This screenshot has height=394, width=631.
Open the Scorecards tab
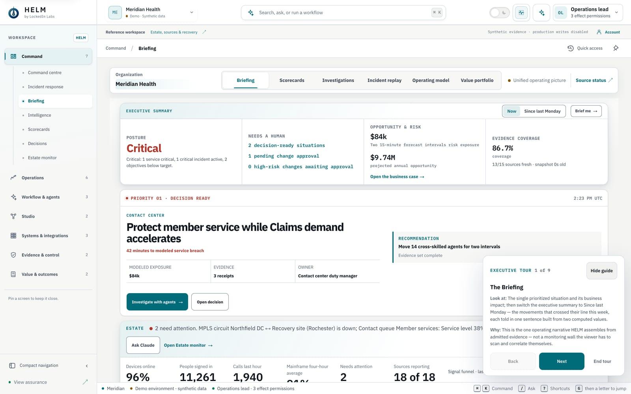(x=292, y=80)
